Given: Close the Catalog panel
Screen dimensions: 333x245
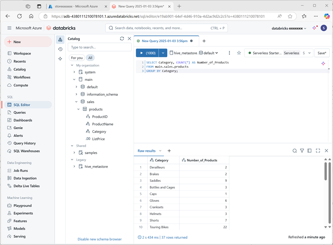Looking at the screenshot, I should tap(129, 38).
